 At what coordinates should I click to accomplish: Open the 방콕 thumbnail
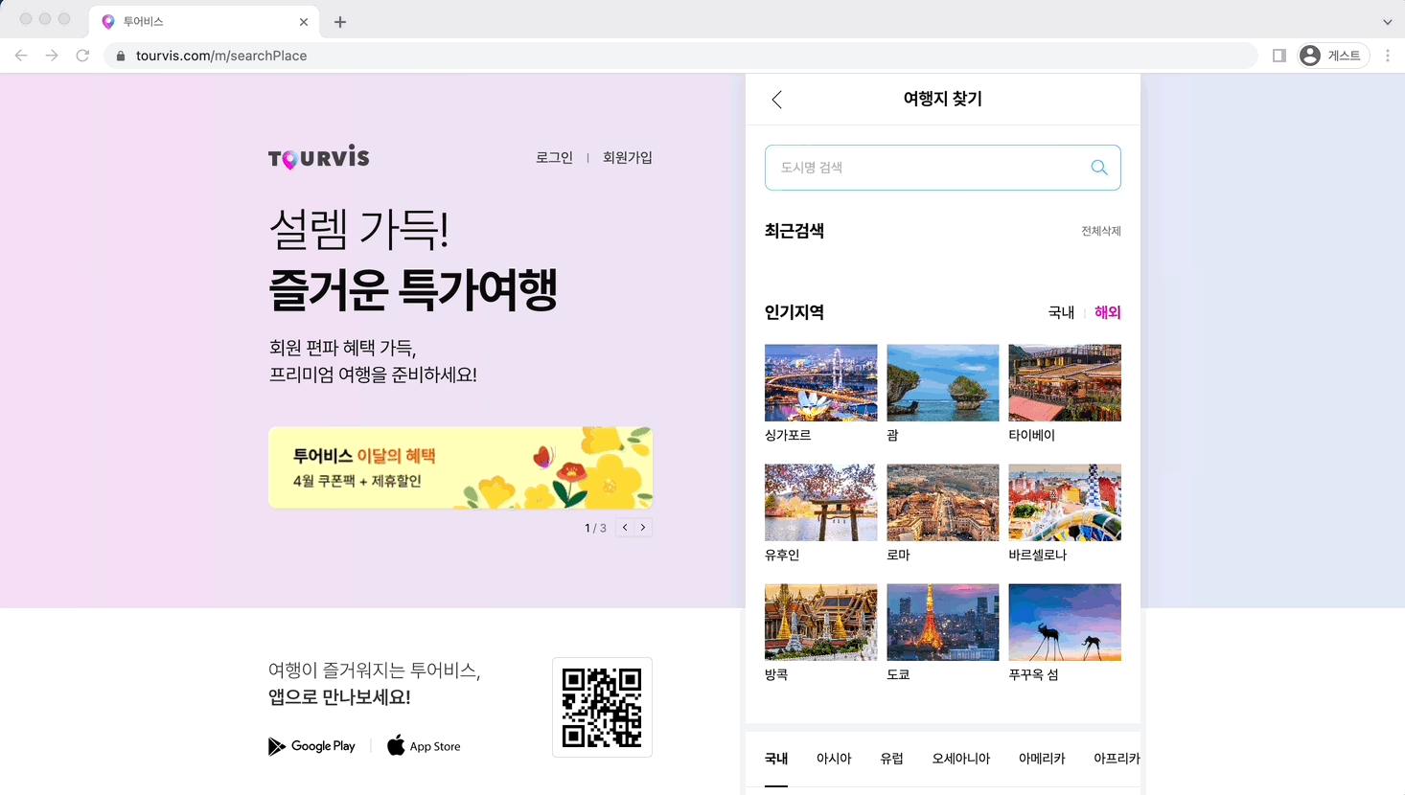point(820,623)
